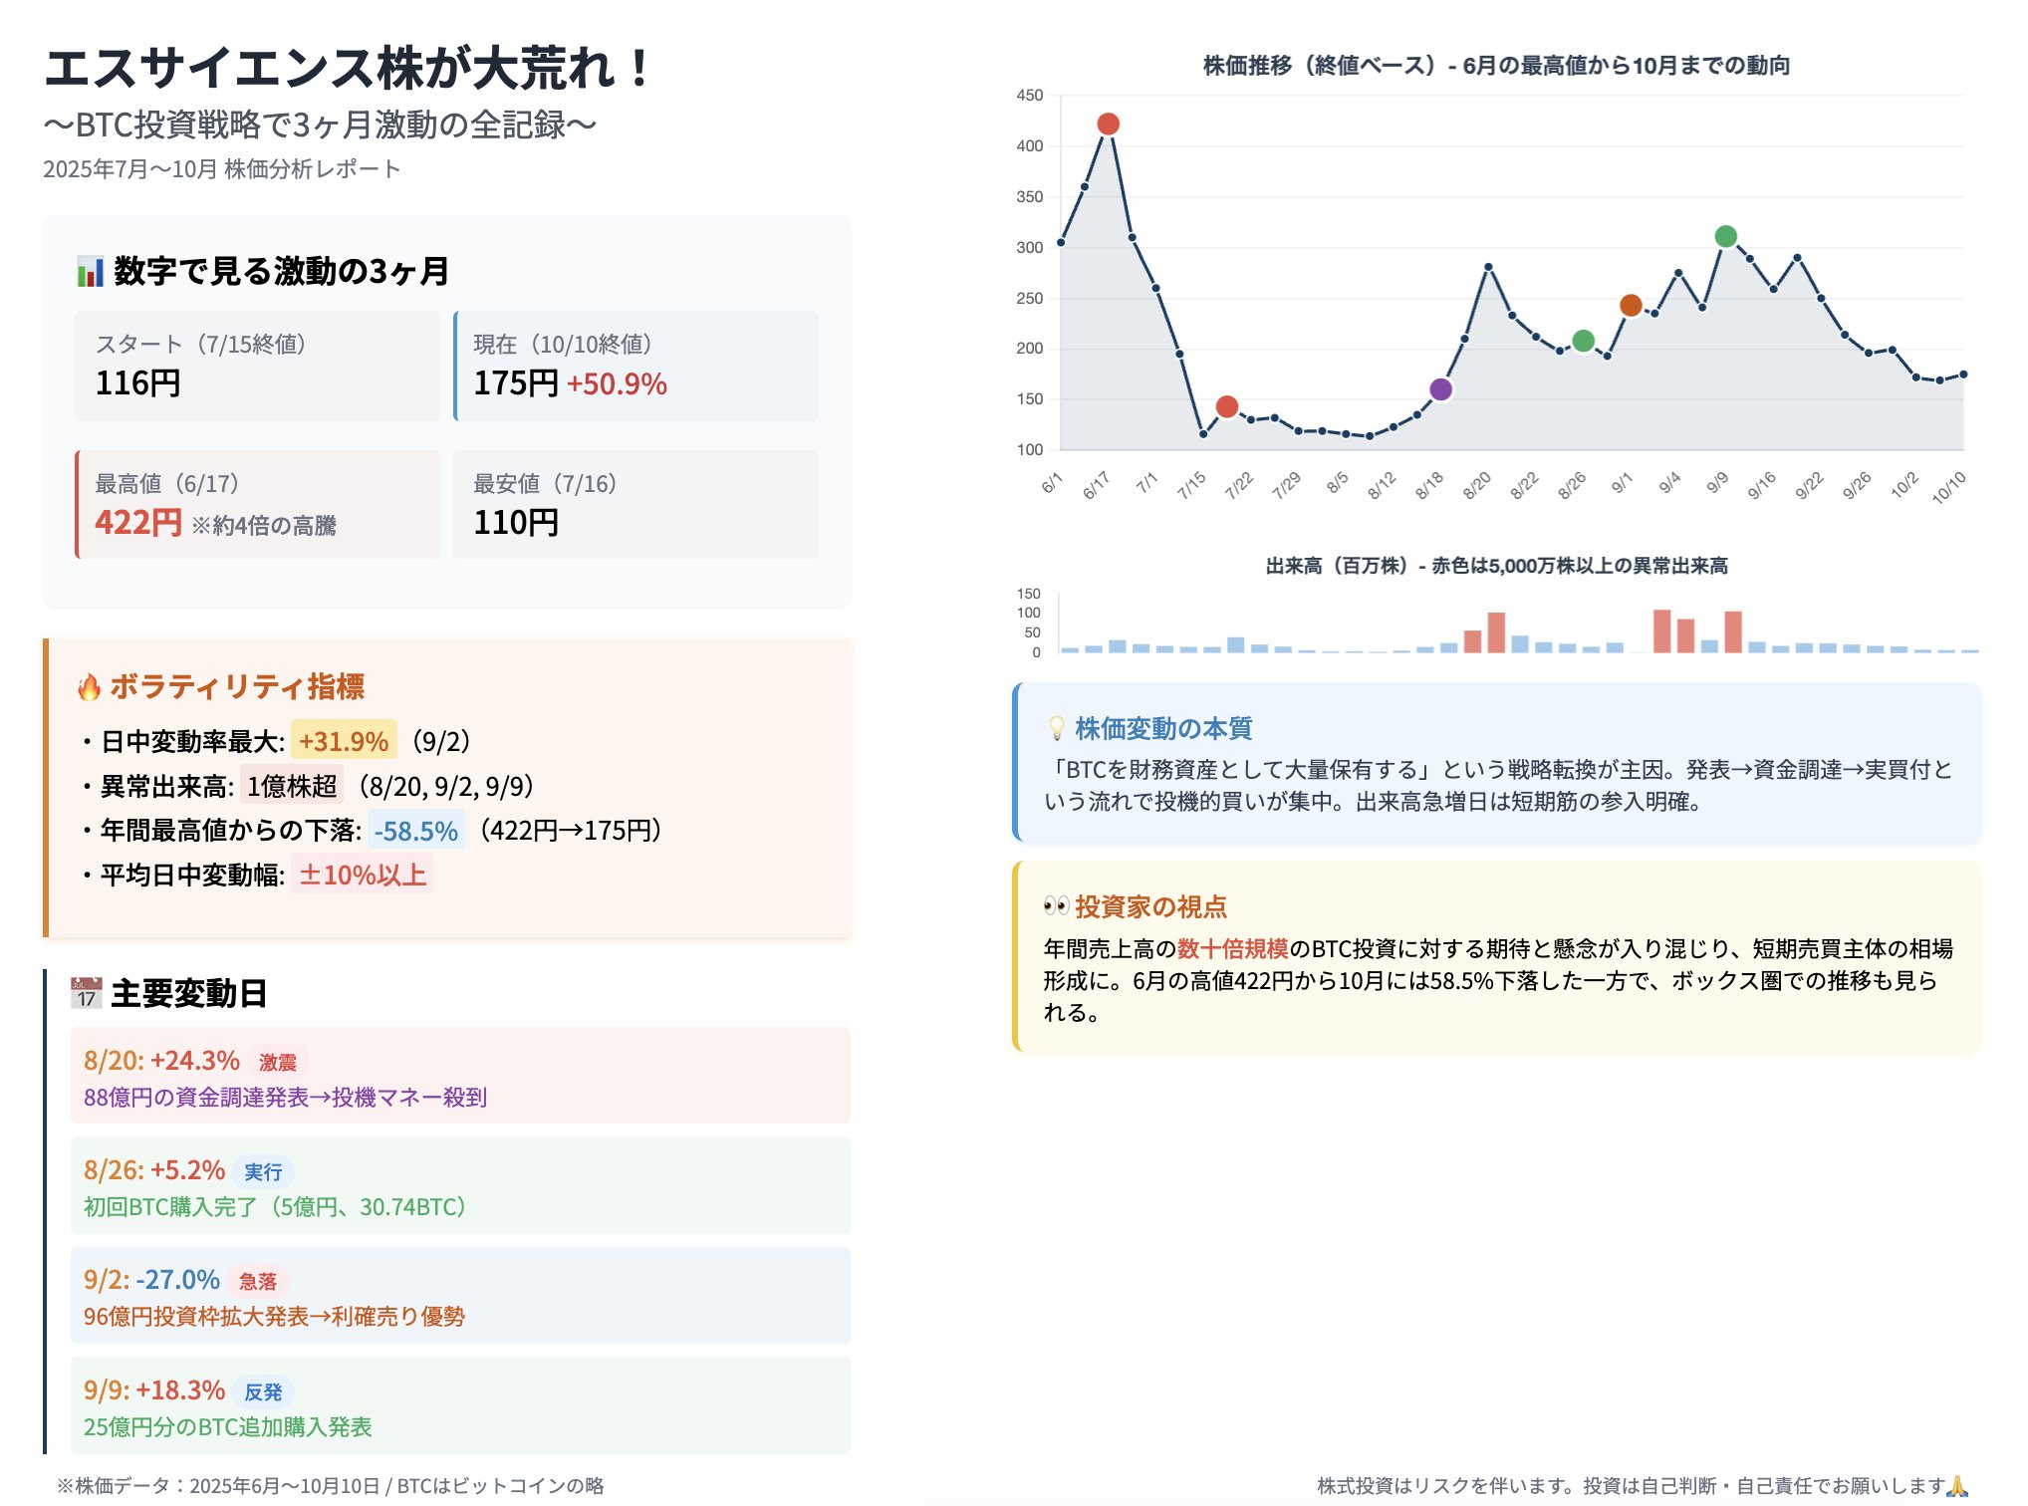Click the 現在 175円 stat card
Image resolution: width=2028 pixels, height=1506 pixels.
(x=635, y=366)
